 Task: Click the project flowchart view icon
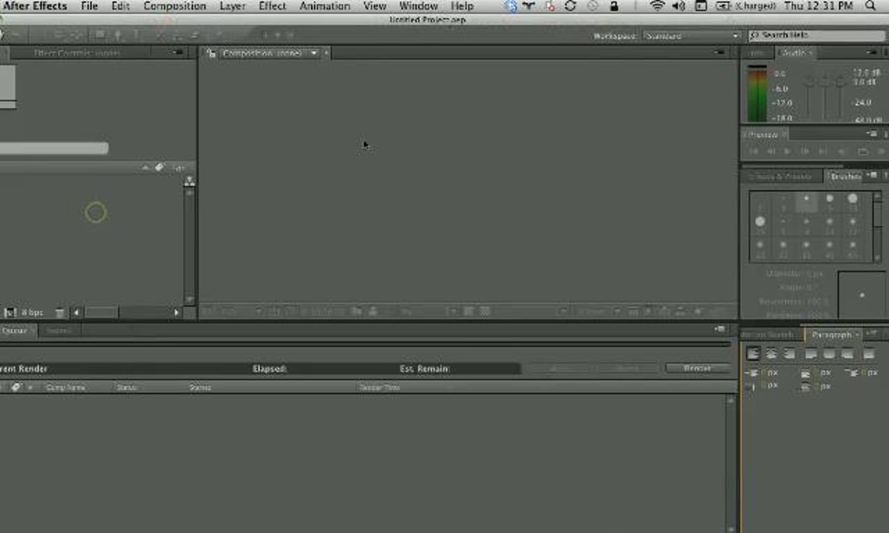[x=189, y=181]
